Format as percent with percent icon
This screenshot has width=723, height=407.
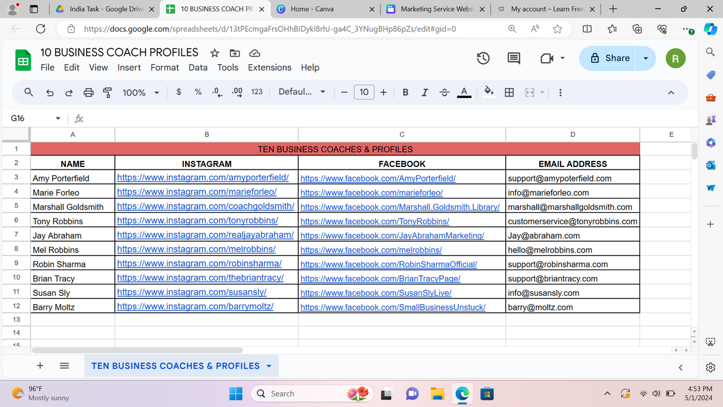(x=198, y=92)
